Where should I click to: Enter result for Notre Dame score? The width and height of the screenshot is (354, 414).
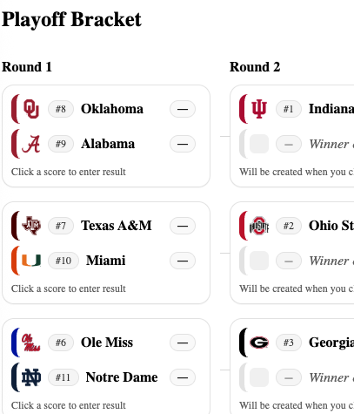[183, 377]
